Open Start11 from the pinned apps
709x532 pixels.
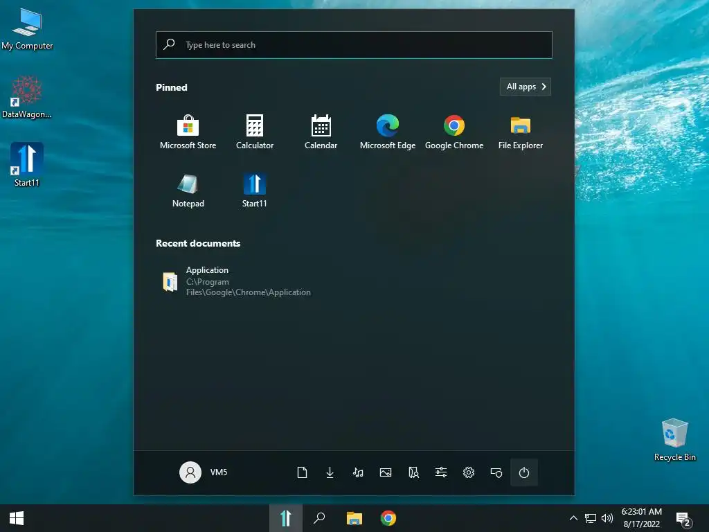click(255, 190)
